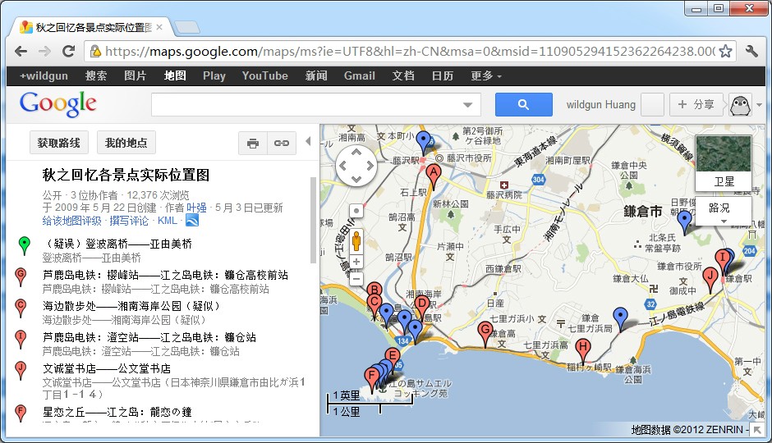Switch to 卫星 satellite view thumbnail
This screenshot has height=443, width=772.
(724, 162)
